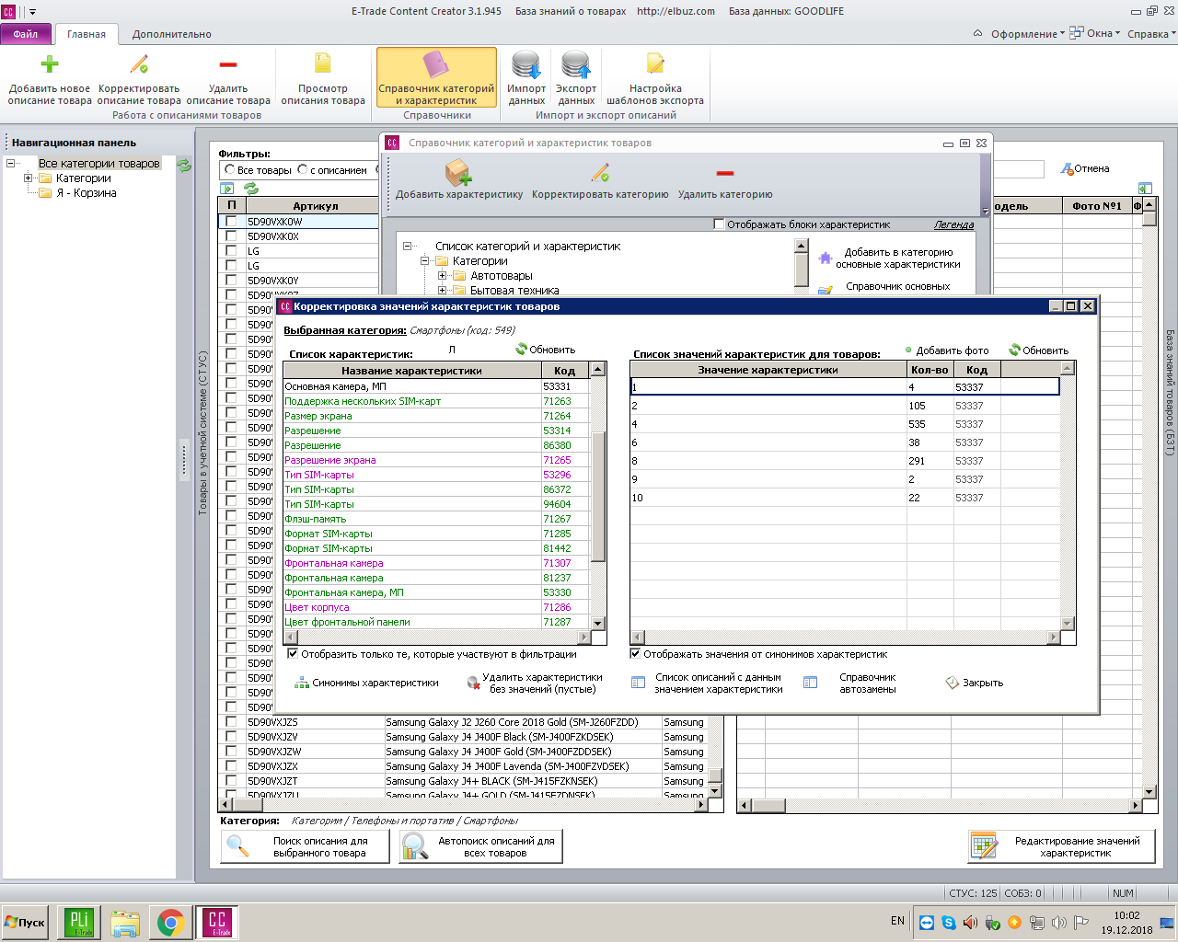Click the Отмена button

point(1085,168)
